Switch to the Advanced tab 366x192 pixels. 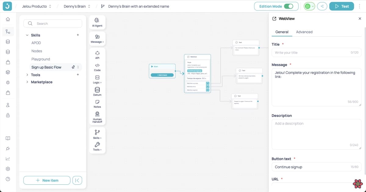[x=304, y=32]
